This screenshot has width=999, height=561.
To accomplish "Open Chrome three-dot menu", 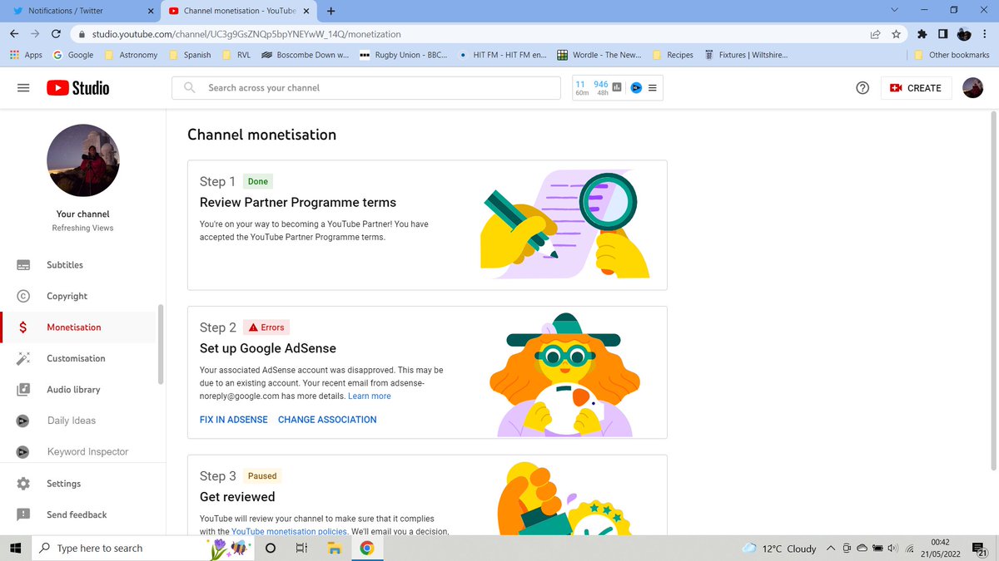I will click(984, 34).
